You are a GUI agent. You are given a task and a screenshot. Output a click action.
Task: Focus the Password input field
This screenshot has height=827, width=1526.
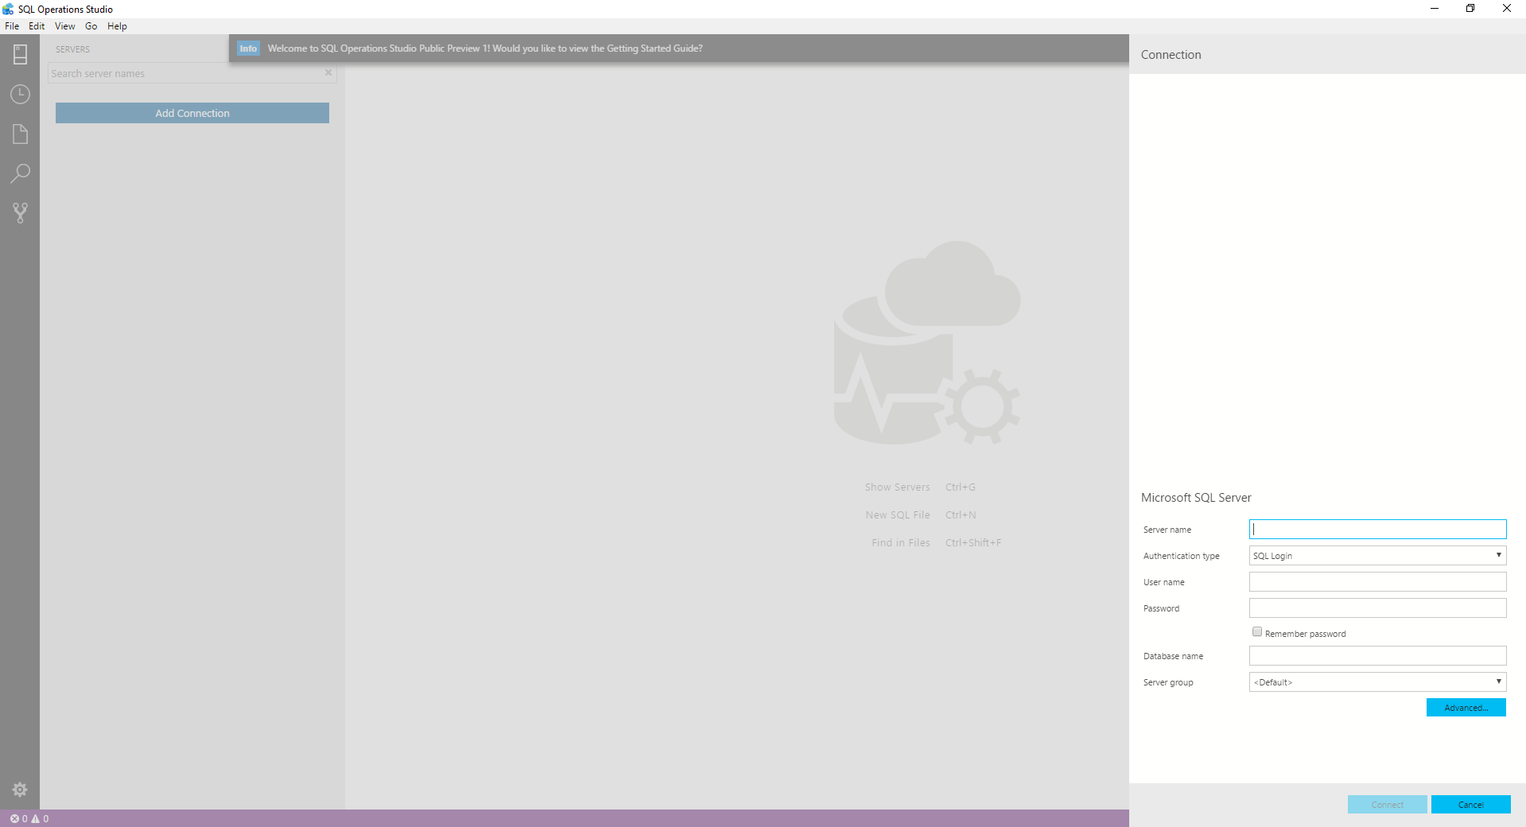1377,608
